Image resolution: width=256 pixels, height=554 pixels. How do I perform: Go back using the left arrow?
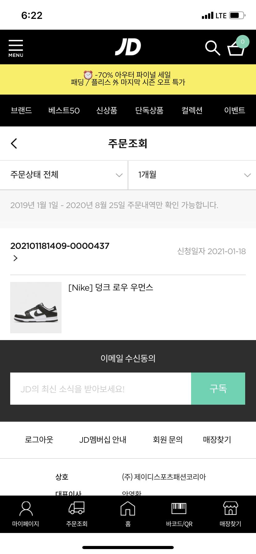pos(14,143)
